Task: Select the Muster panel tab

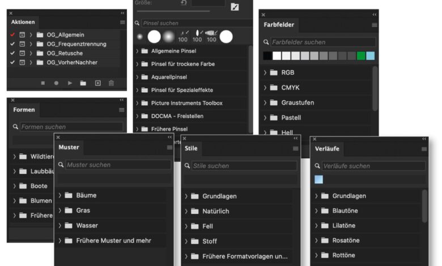Action: click(x=69, y=147)
